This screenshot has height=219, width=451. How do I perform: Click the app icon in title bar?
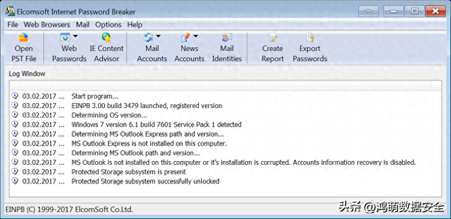pyautogui.click(x=10, y=11)
